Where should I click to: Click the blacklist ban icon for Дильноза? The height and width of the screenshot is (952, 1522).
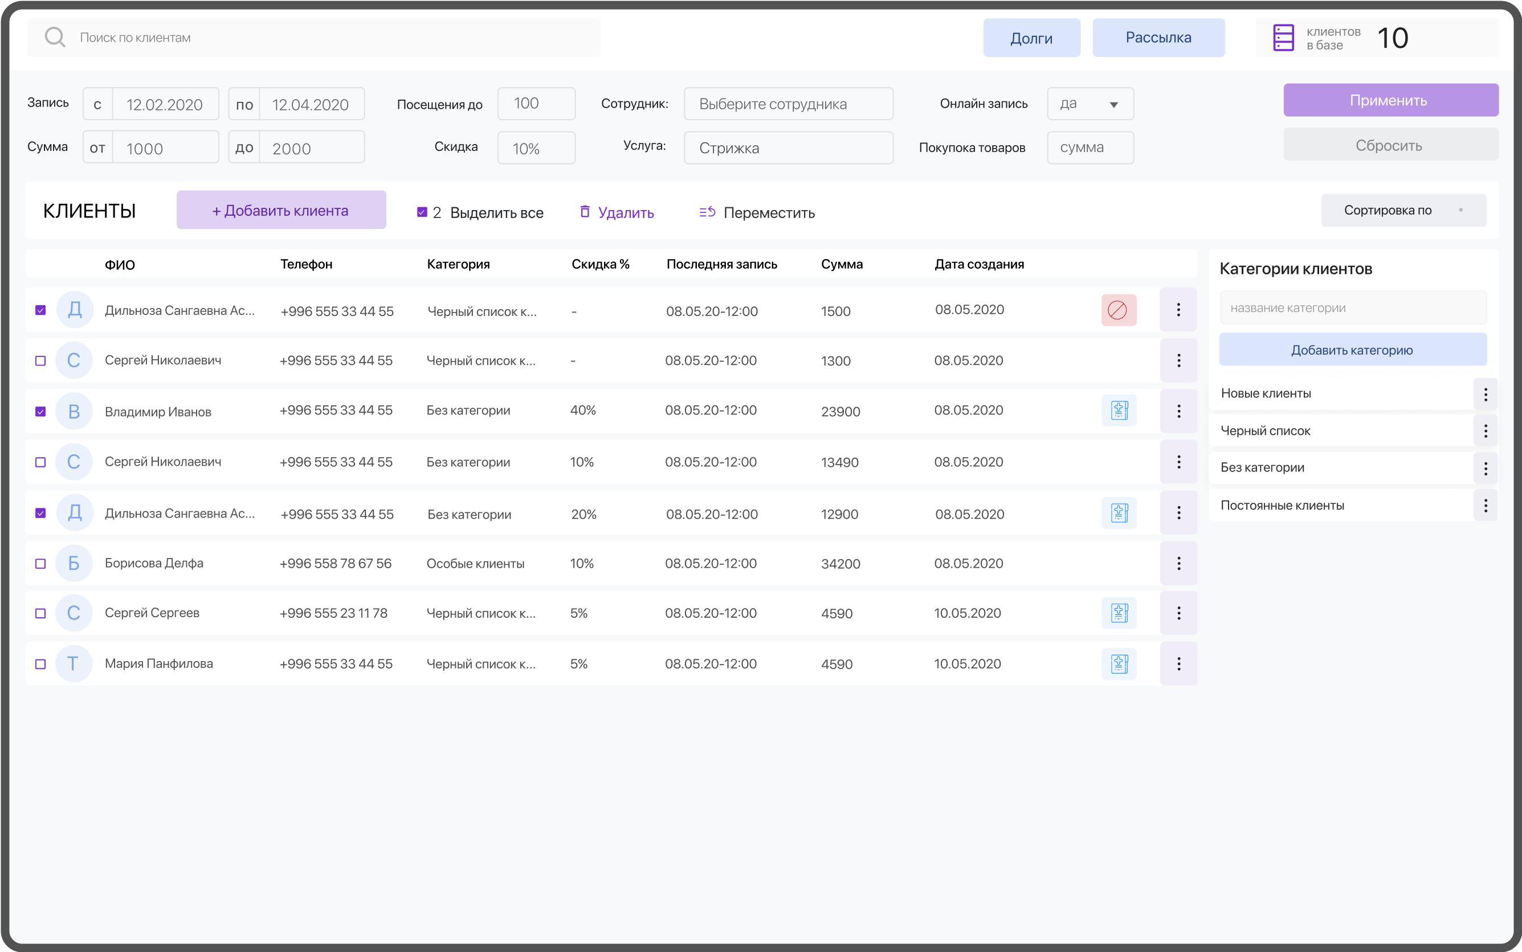tap(1119, 310)
